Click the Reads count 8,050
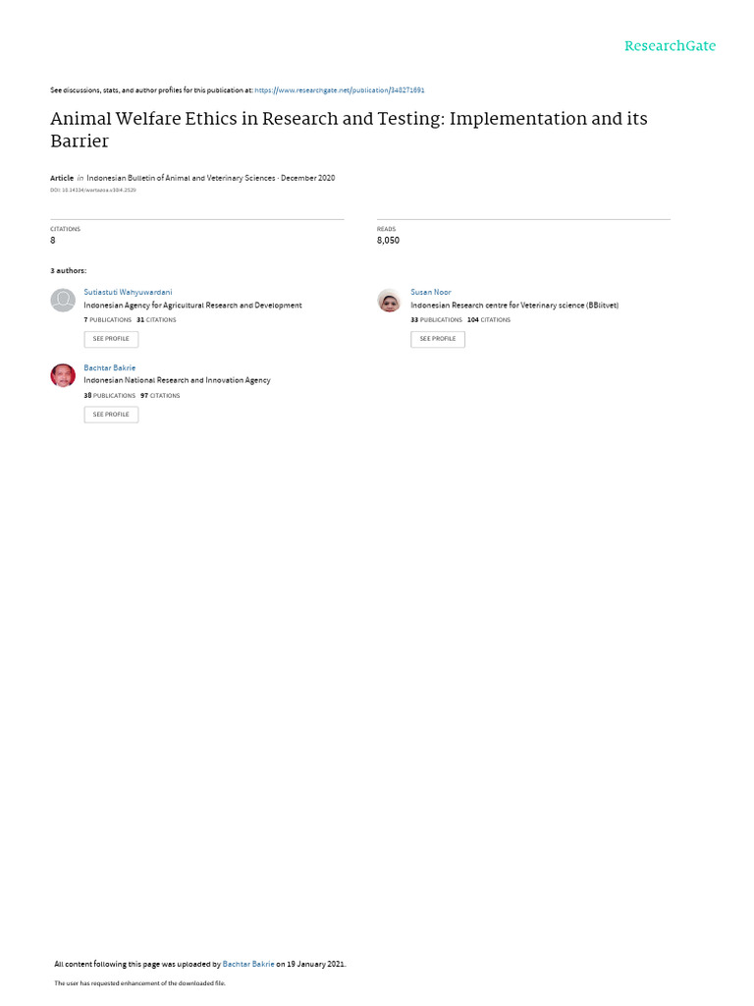This screenshot has height=1006, width=754. pos(388,240)
